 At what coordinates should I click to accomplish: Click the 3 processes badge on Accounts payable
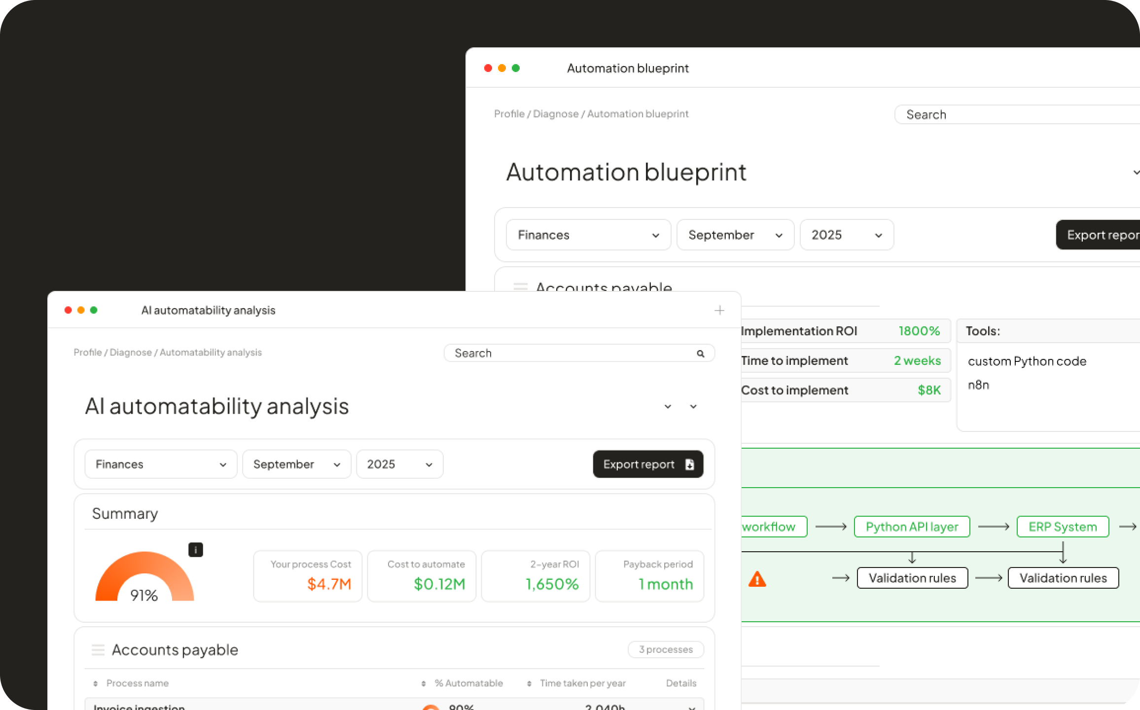[666, 649]
